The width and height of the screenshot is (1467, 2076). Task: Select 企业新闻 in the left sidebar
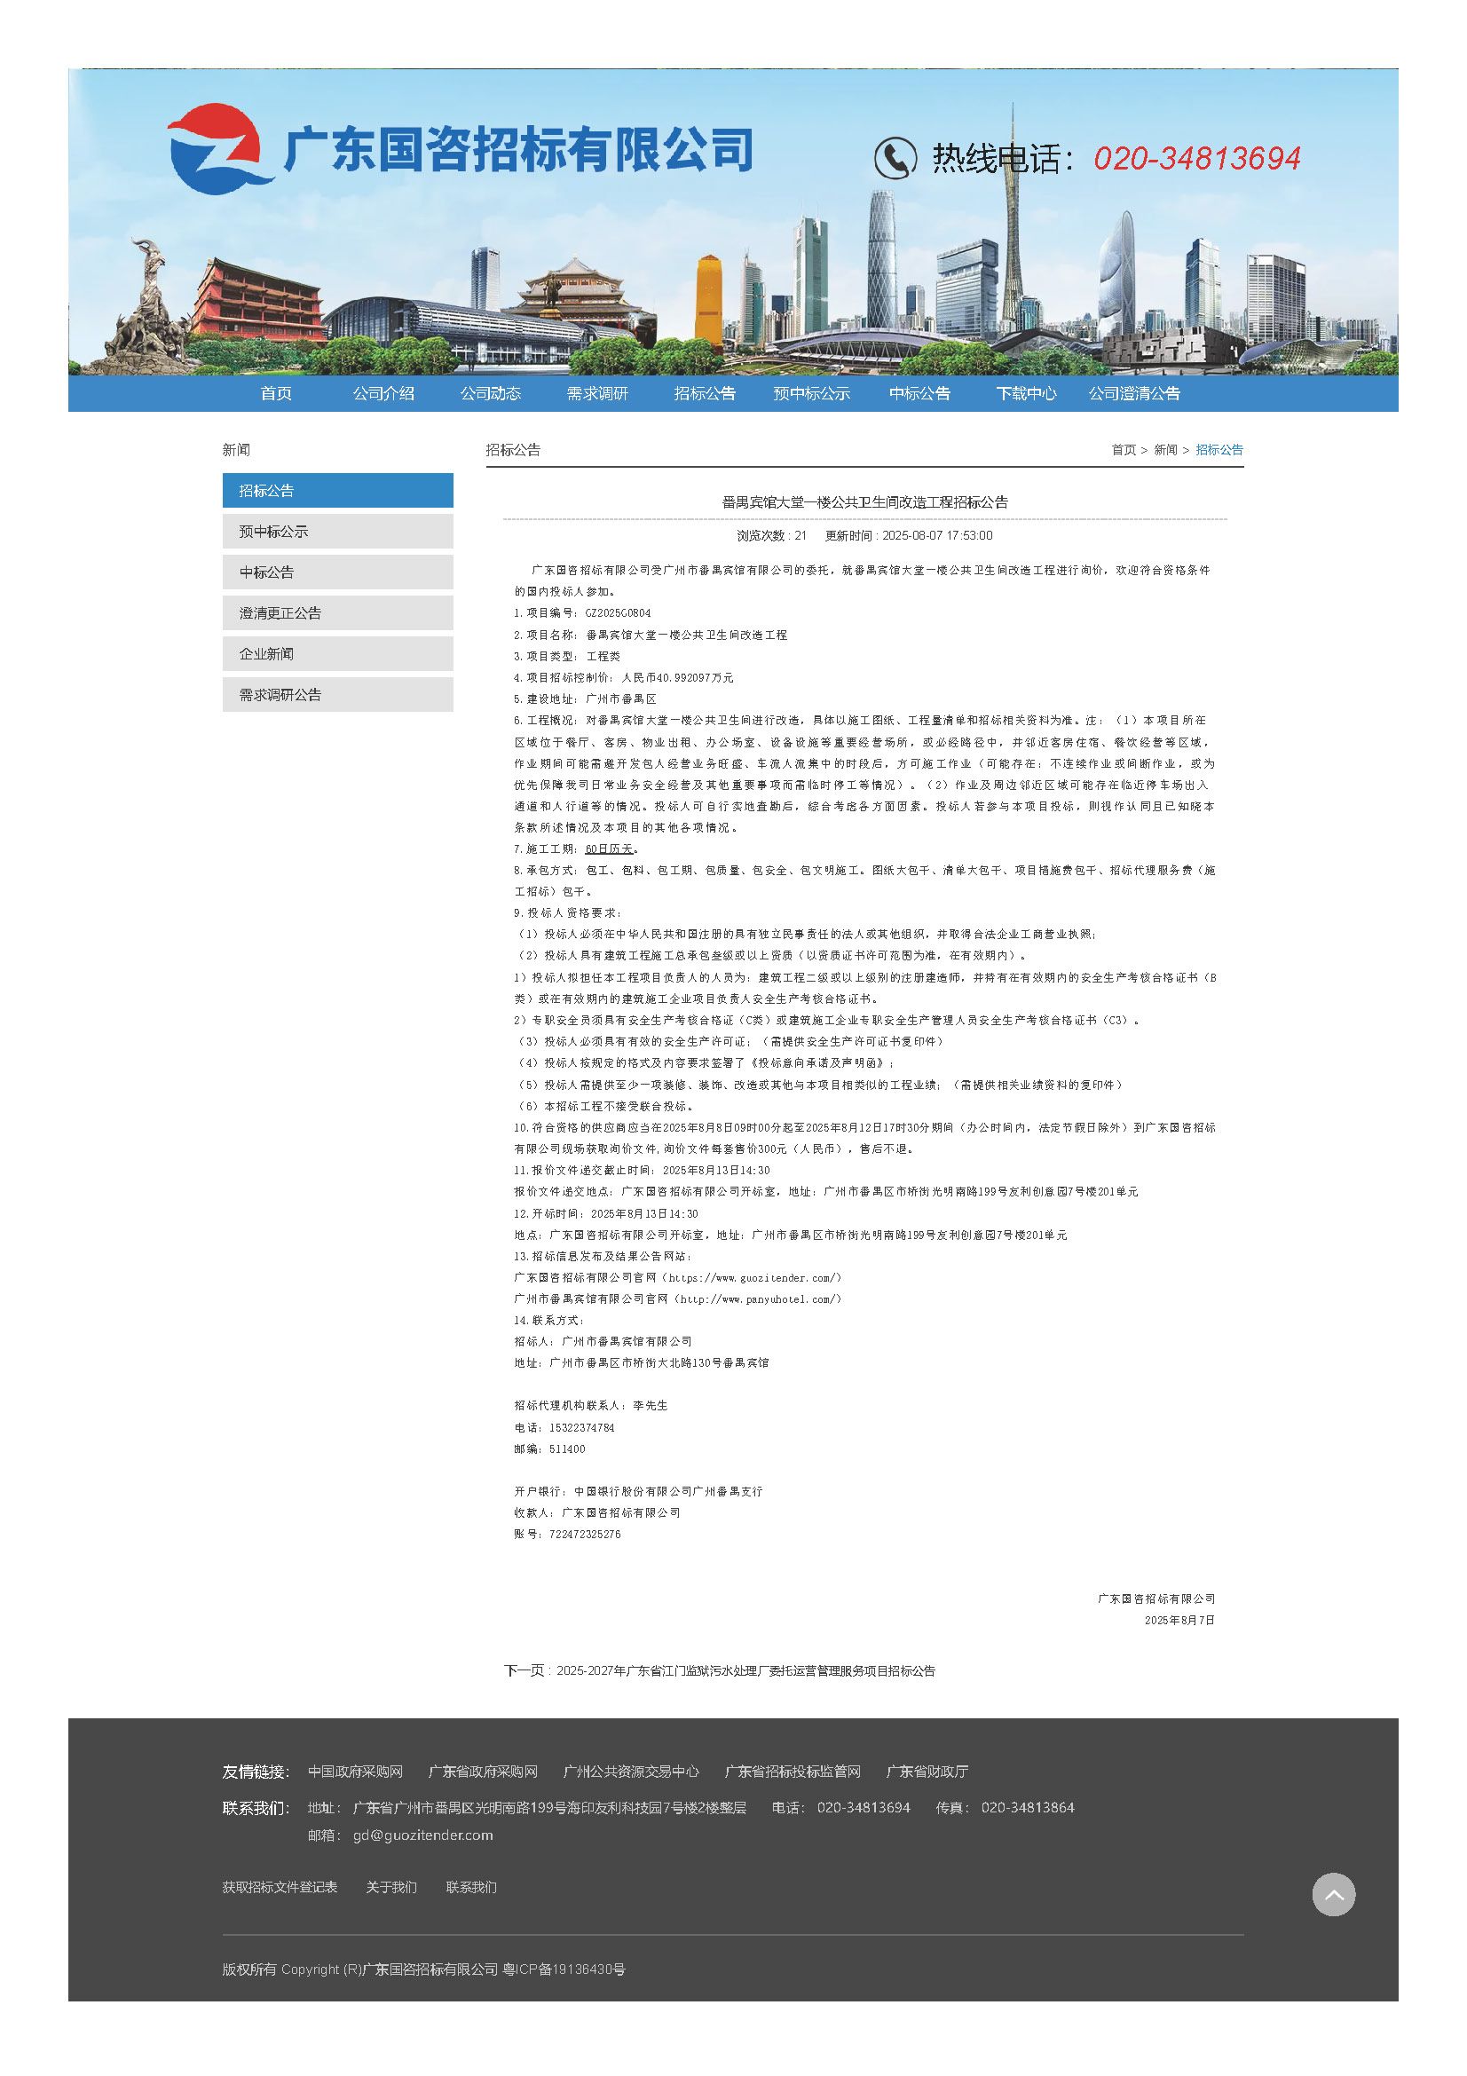point(337,654)
